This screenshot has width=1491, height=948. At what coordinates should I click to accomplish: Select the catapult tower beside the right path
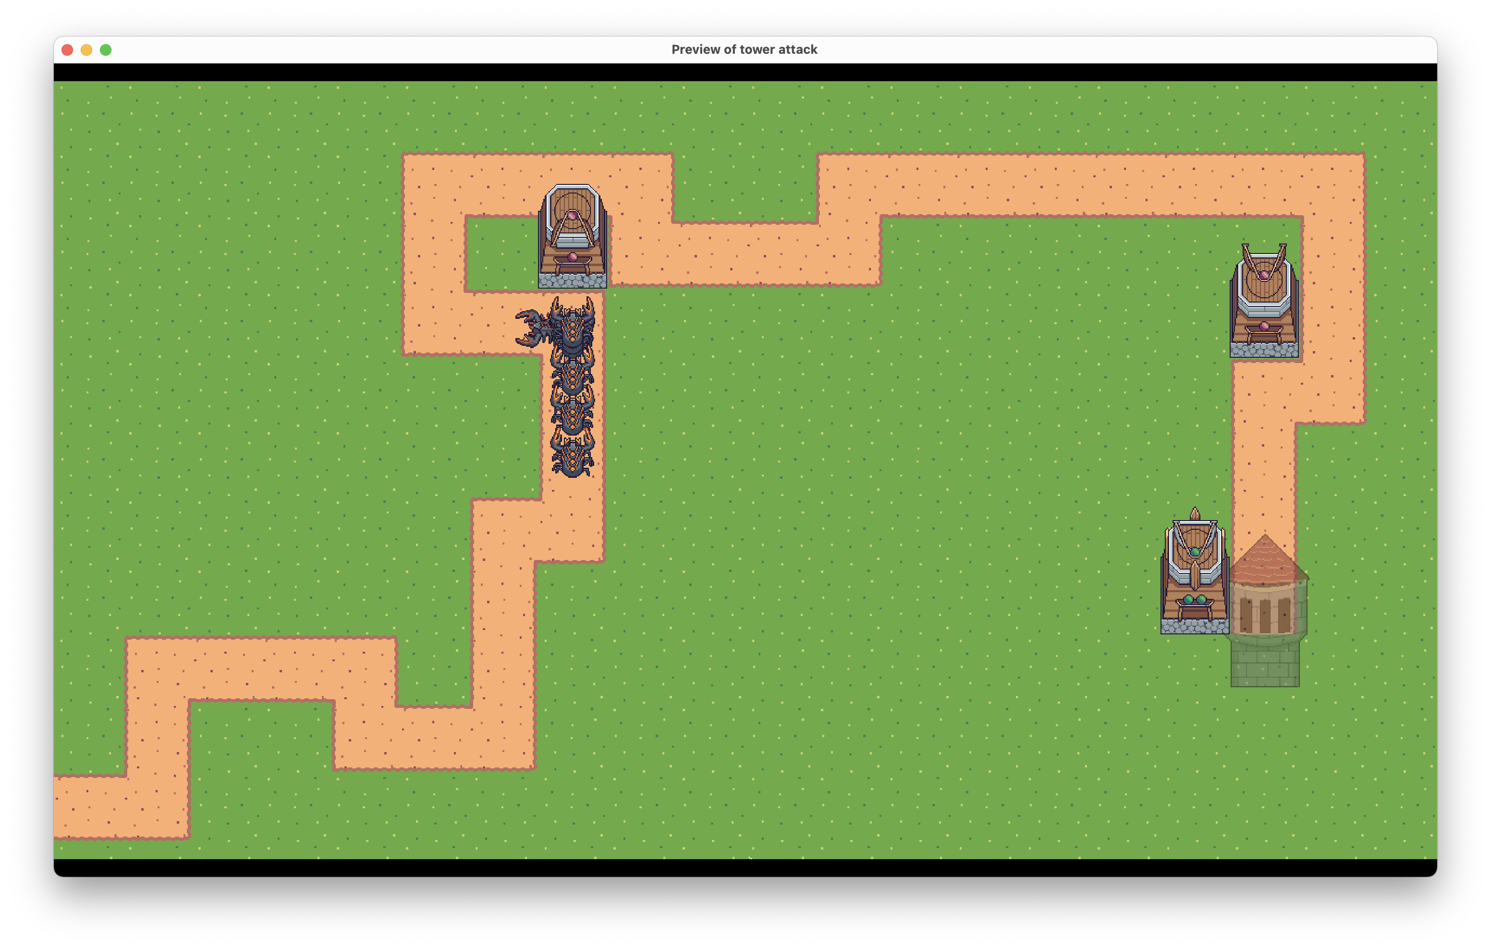coord(1264,302)
